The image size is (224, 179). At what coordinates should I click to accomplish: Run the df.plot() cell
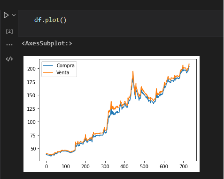coord(6,15)
